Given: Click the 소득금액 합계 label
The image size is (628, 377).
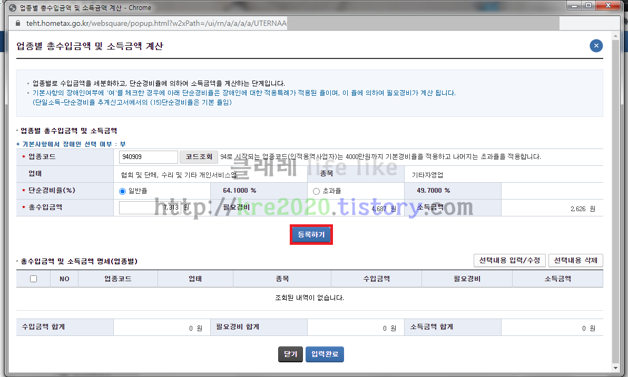Looking at the screenshot, I should point(431,327).
